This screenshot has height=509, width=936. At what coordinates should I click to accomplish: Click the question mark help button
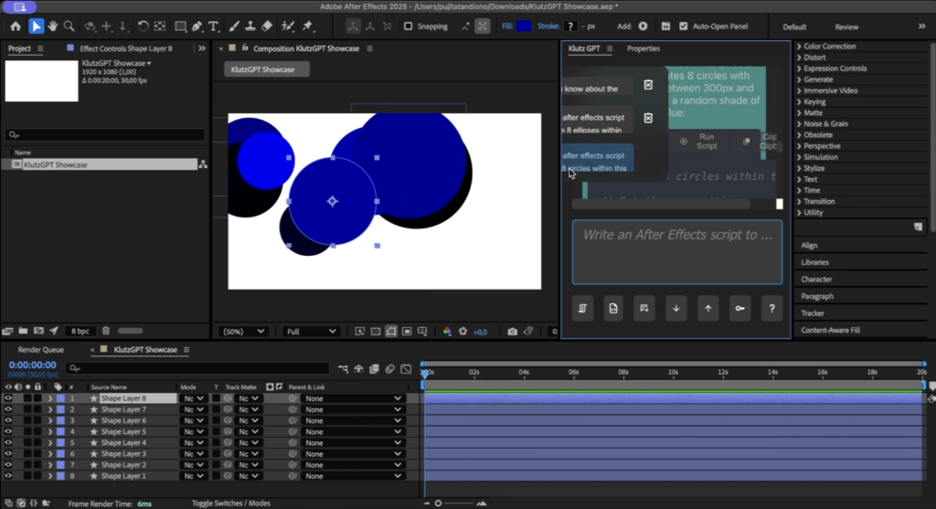point(771,309)
